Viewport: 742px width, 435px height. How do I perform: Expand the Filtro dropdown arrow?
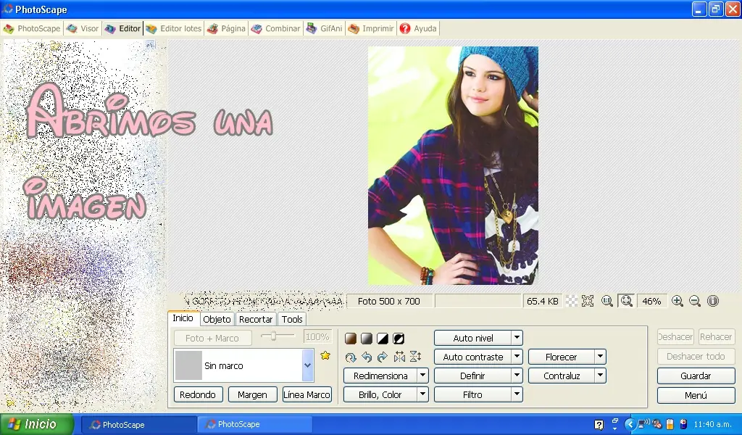pos(517,394)
